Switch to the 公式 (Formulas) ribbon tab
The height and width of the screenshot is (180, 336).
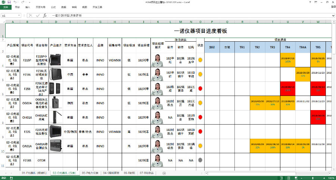(x=53, y=7)
